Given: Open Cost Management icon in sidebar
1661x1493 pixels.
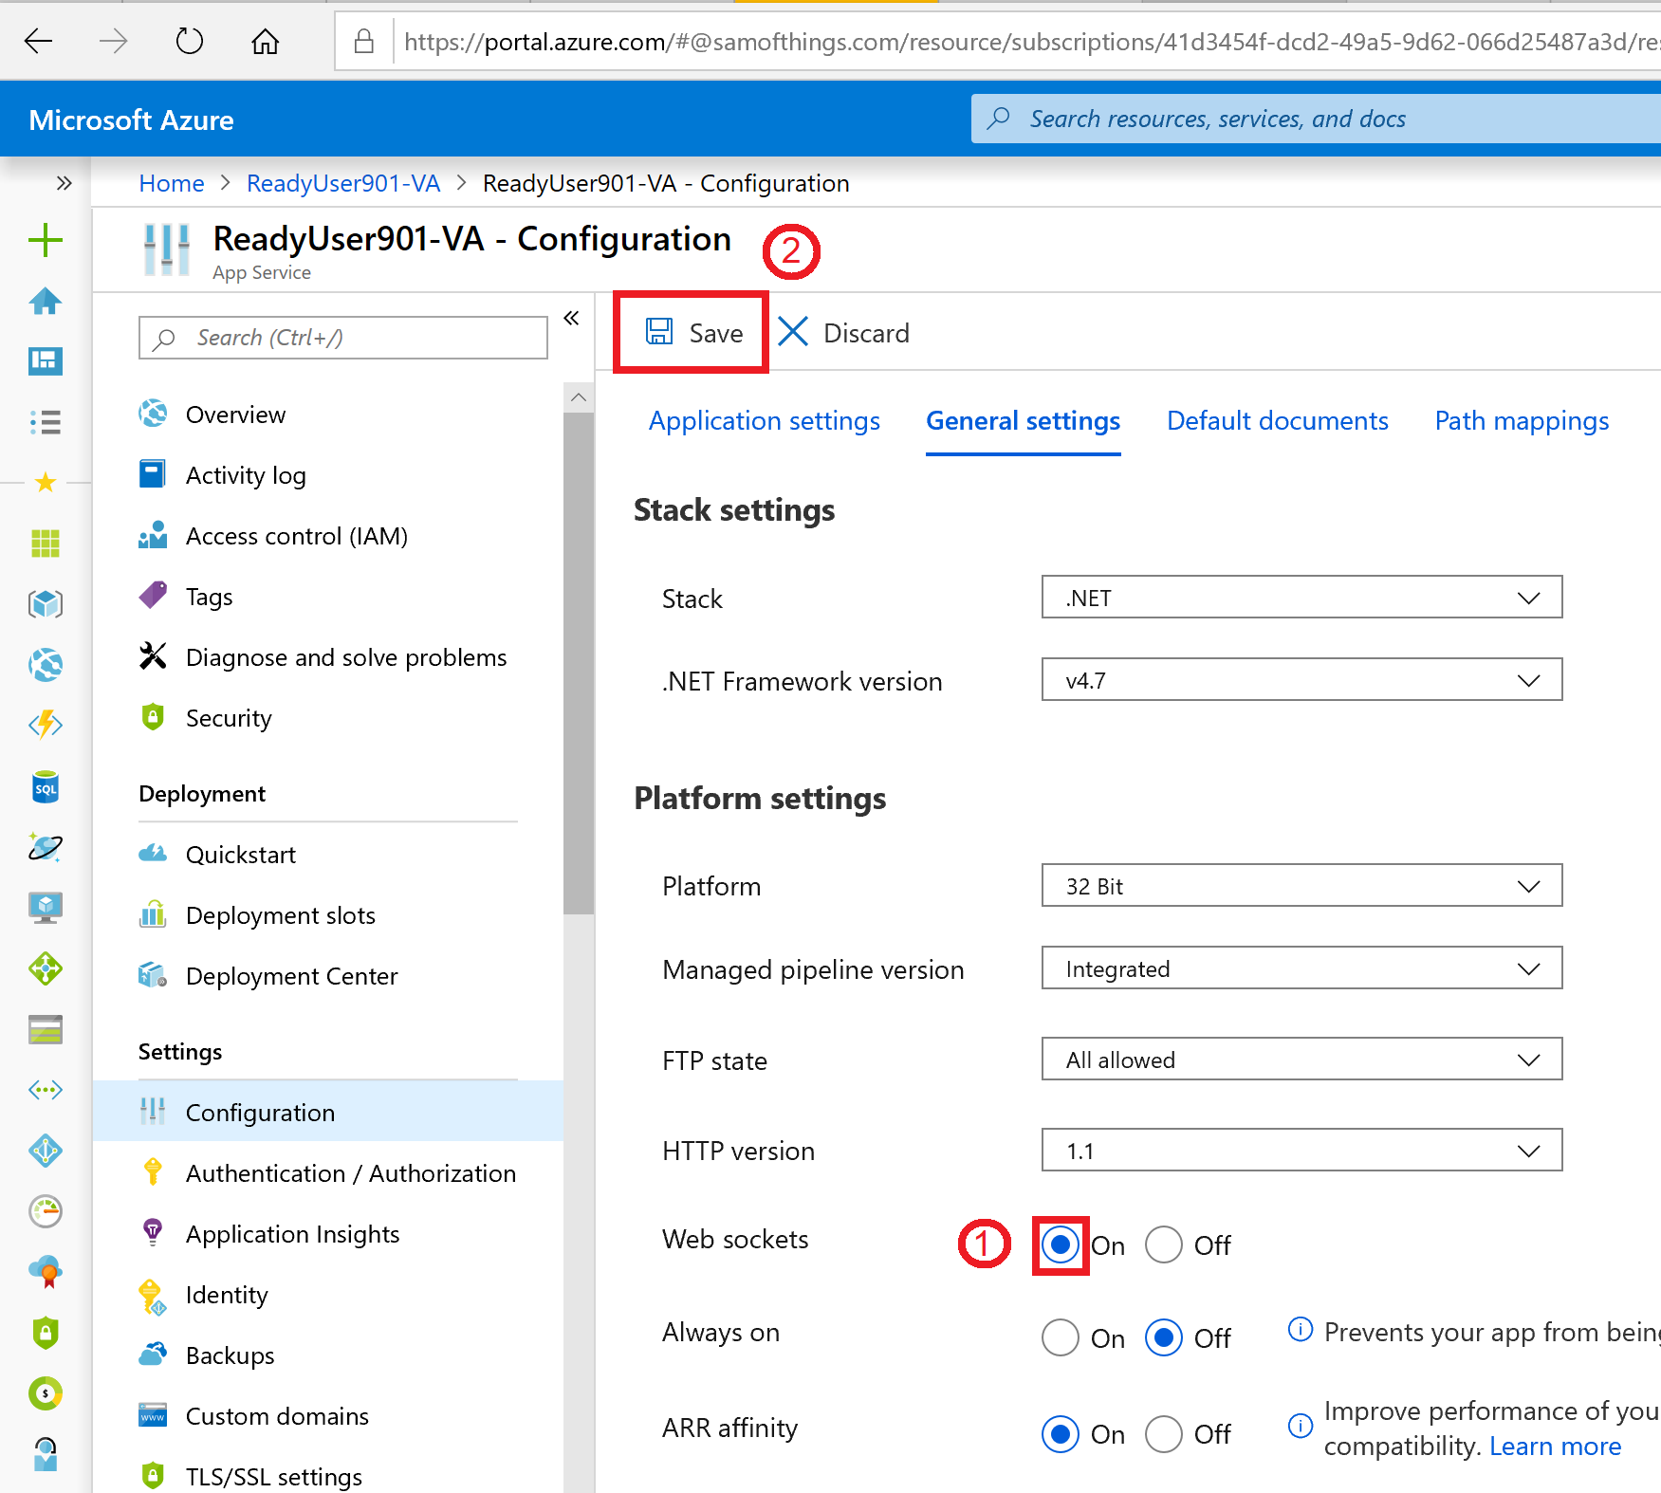Looking at the screenshot, I should [x=46, y=1393].
